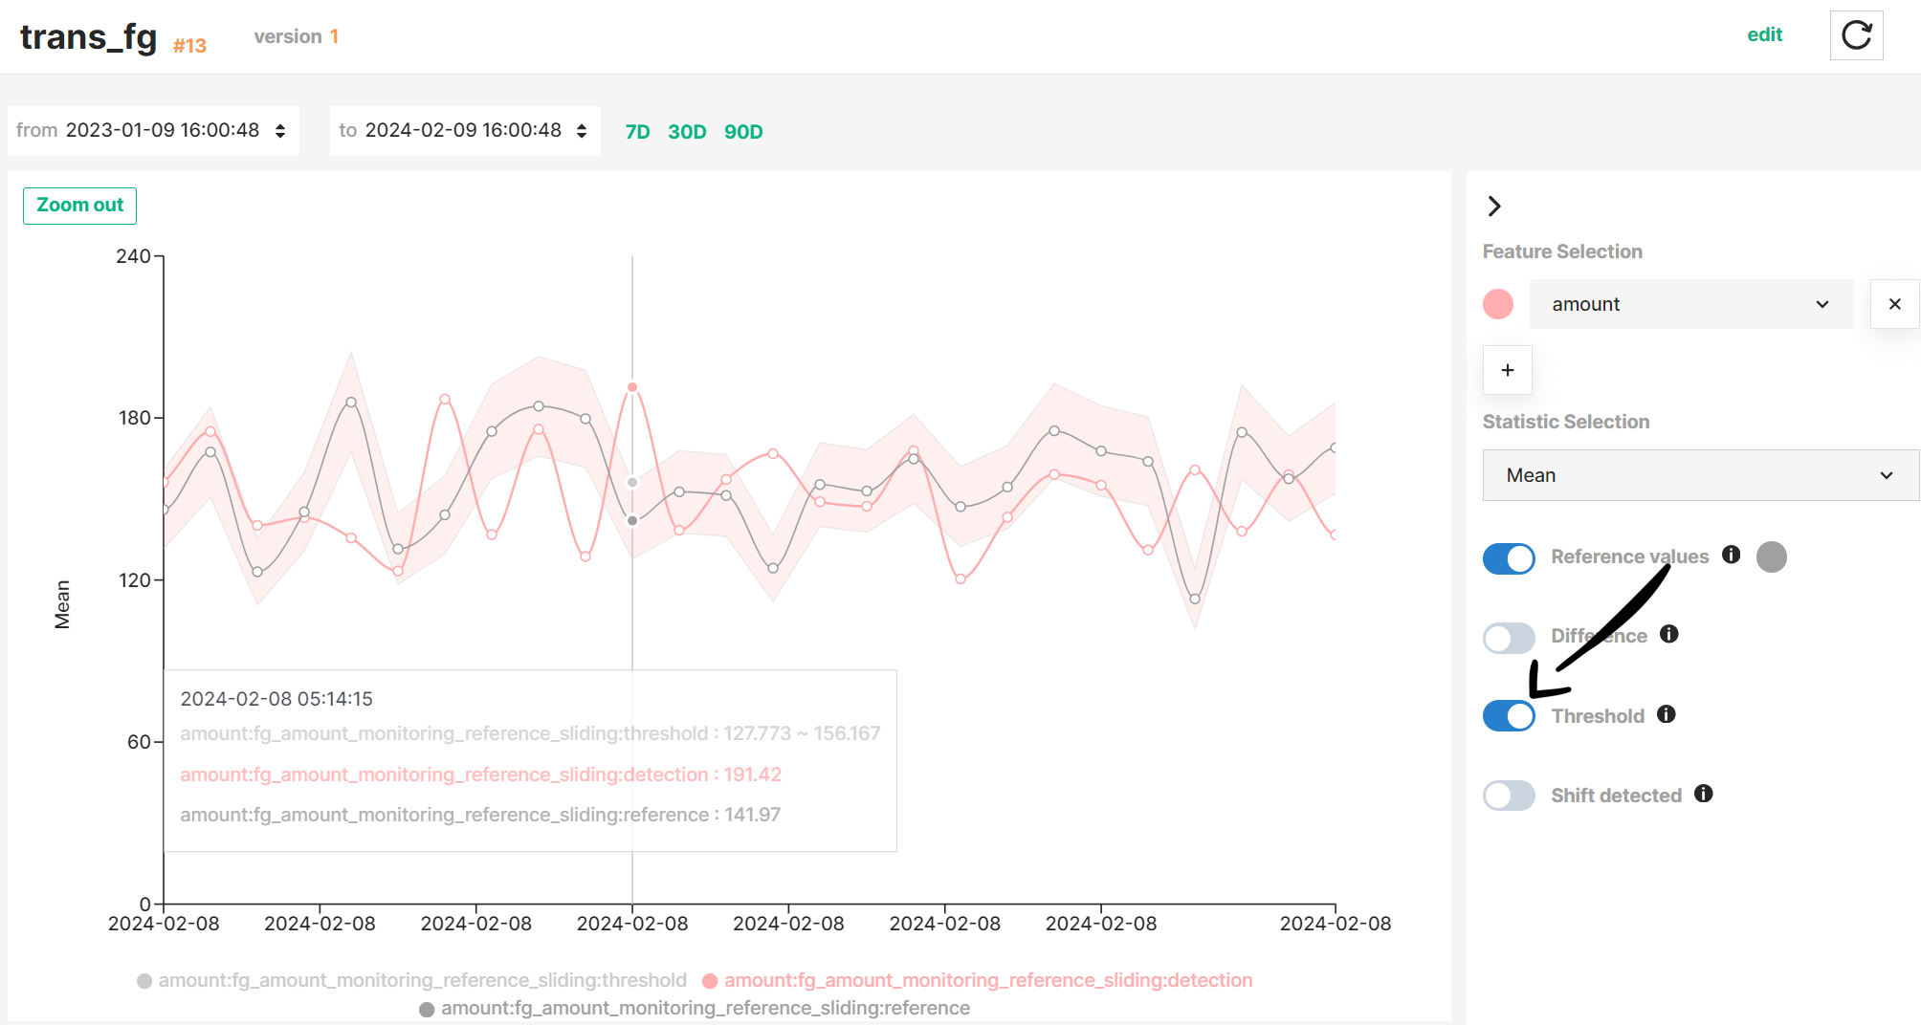Image resolution: width=1921 pixels, height=1025 pixels.
Task: Enable the Difference toggle
Action: point(1509,637)
